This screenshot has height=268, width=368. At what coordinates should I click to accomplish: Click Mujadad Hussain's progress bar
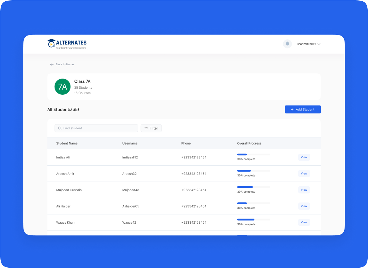click(x=253, y=187)
